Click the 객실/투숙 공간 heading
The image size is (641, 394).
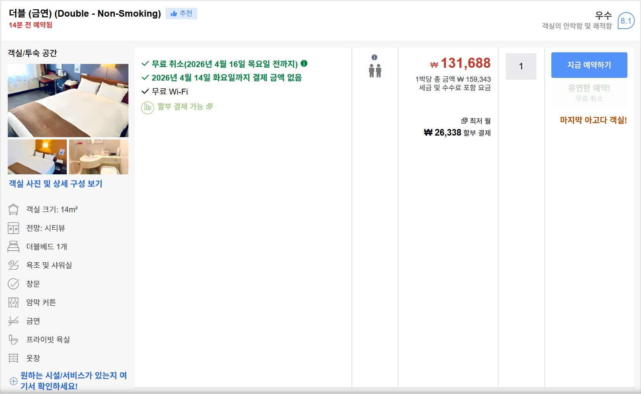(x=32, y=53)
